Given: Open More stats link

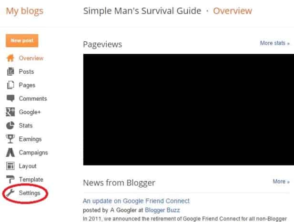Looking at the screenshot, I should 274,43.
